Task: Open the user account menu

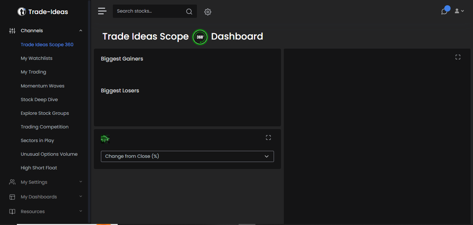Action: click(x=459, y=11)
